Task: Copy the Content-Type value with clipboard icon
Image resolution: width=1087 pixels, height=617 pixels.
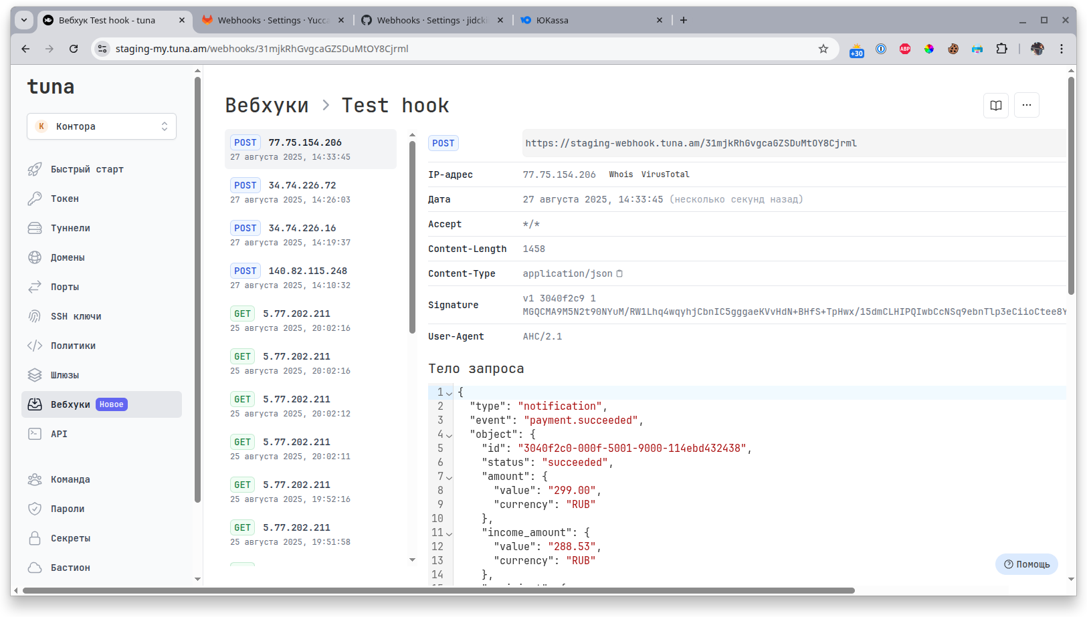Action: pos(619,273)
